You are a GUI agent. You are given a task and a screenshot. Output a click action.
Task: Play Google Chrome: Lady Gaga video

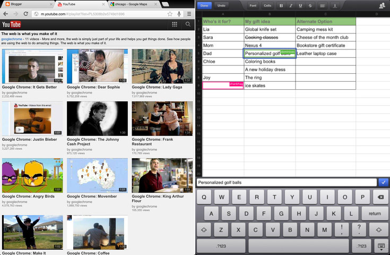[162, 66]
